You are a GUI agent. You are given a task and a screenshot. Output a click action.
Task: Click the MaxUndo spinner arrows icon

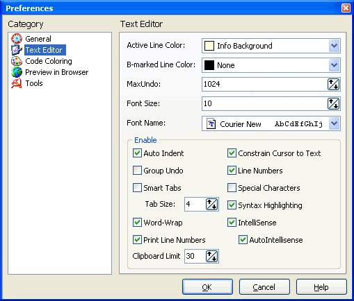333,85
